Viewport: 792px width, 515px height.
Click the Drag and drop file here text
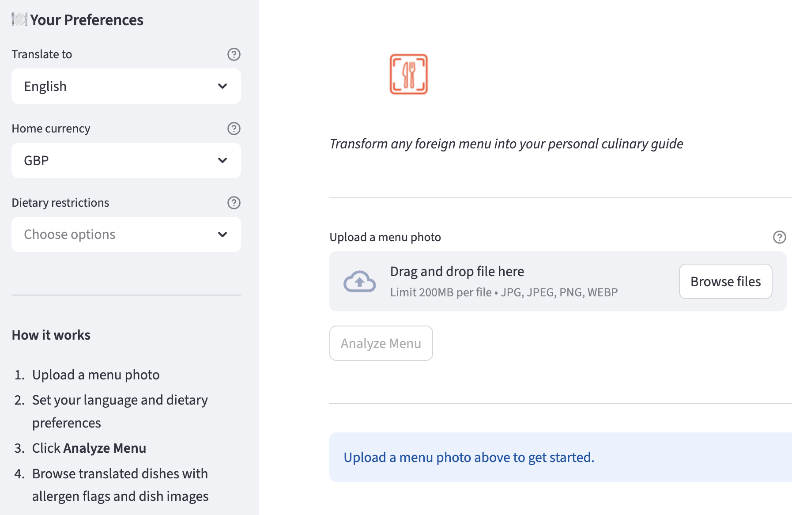[457, 271]
